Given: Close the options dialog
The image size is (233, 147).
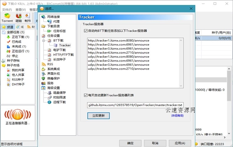Looking at the screenshot, I should 191,9.
